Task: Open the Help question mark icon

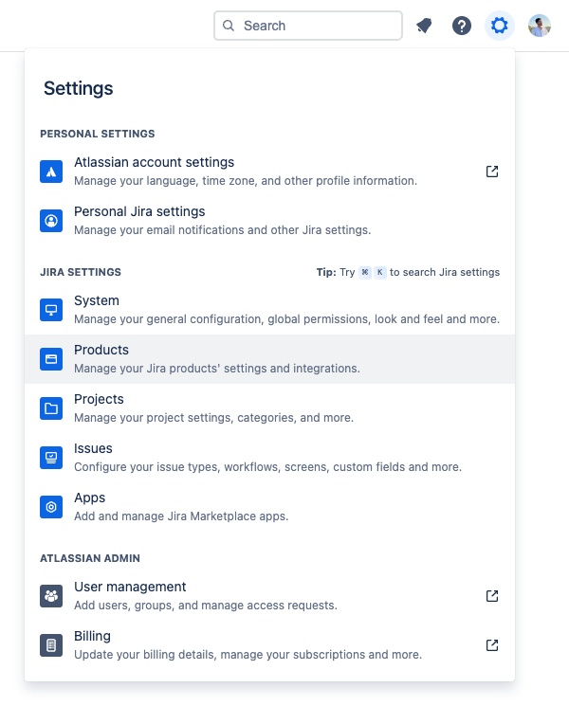Action: click(x=462, y=26)
